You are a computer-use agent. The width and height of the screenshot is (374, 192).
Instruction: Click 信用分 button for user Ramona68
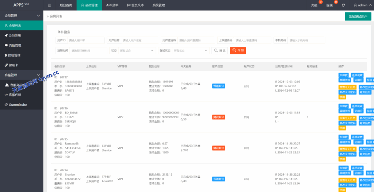(x=359, y=142)
